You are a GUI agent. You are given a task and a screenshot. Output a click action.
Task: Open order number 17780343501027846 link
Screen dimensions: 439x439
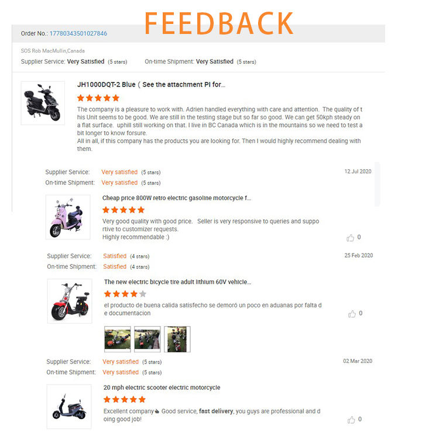[x=78, y=33]
